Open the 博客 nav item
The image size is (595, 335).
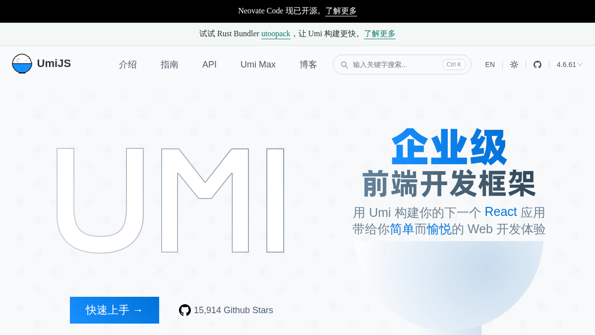[x=308, y=65]
